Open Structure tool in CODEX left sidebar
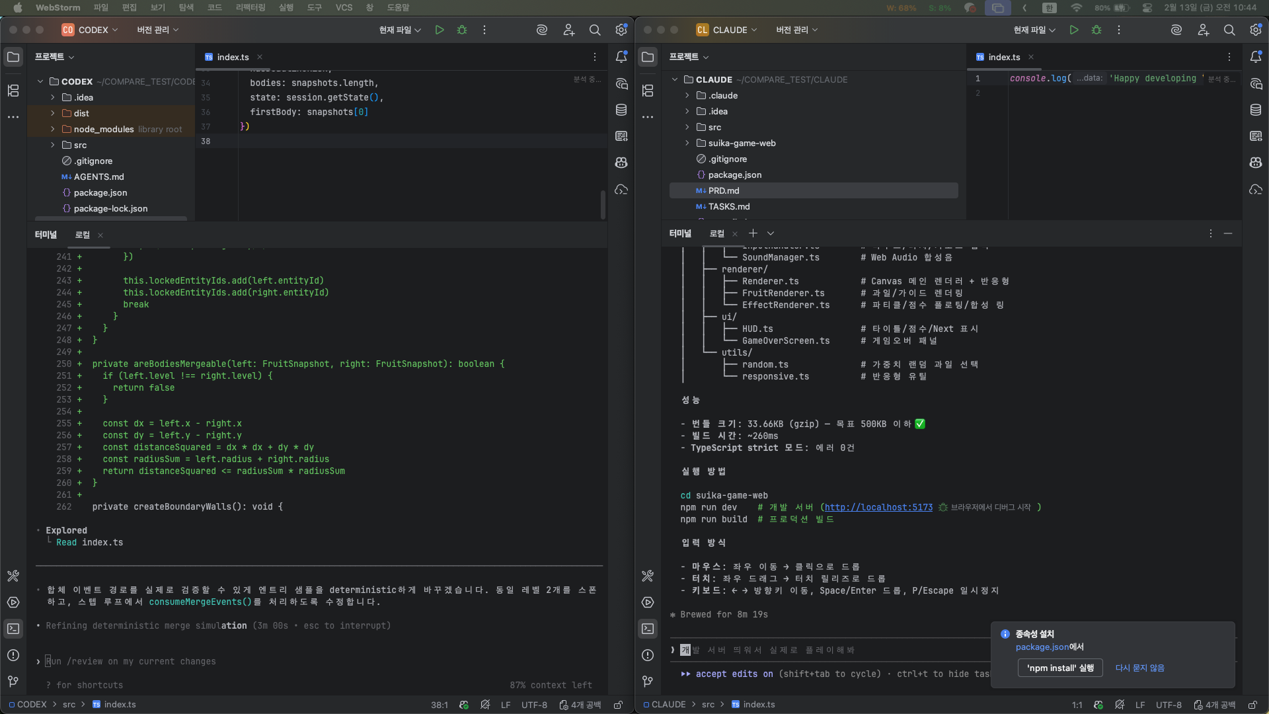Screen dimensions: 1269x714 pyautogui.click(x=13, y=91)
